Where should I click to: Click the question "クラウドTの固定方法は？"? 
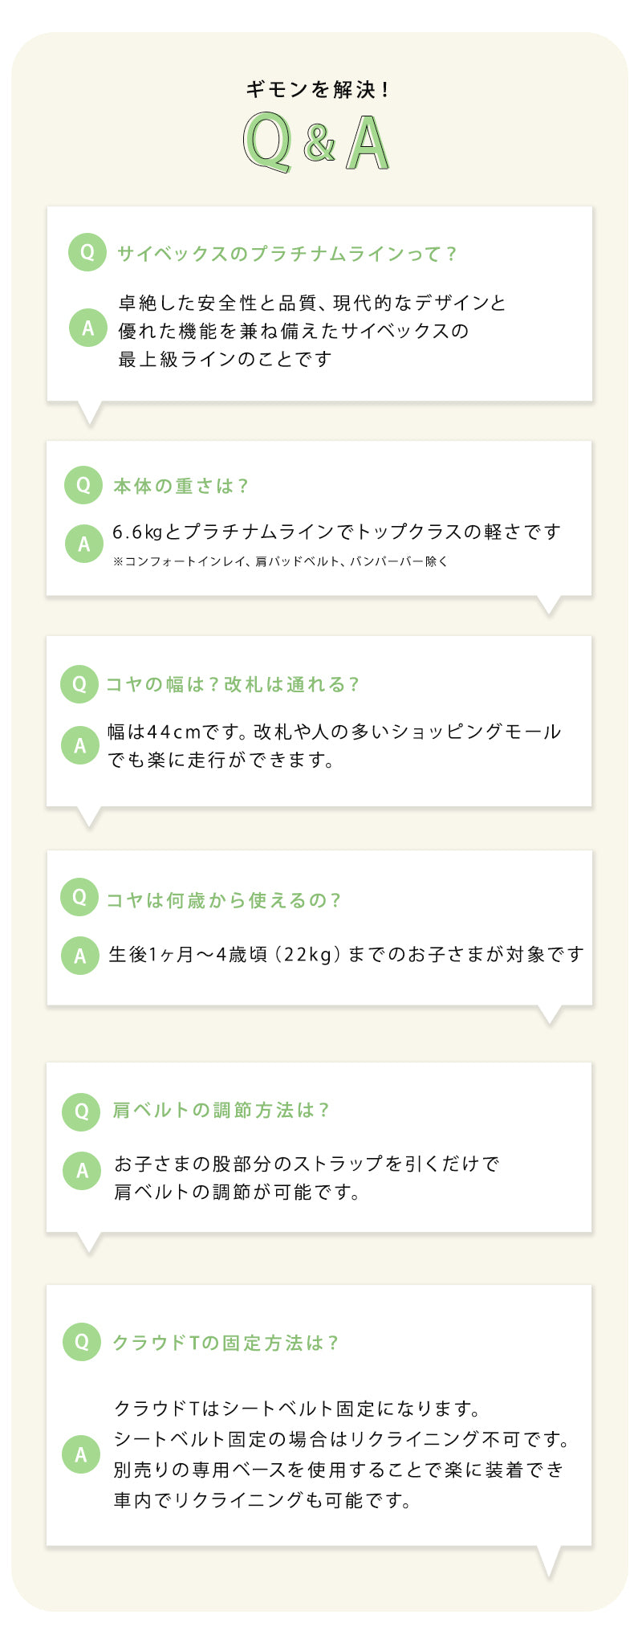(226, 1343)
